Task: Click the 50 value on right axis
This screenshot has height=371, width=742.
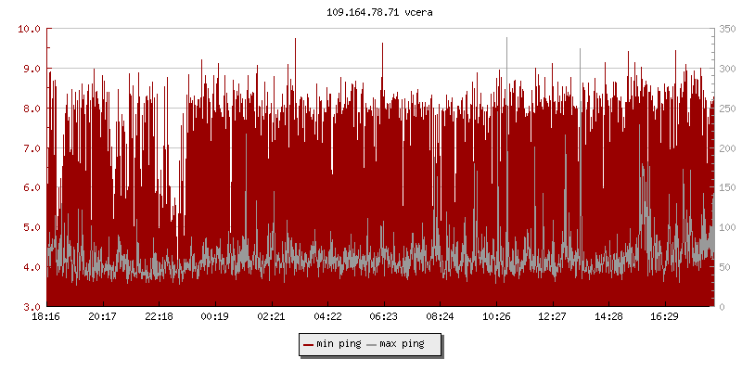Action: (723, 267)
